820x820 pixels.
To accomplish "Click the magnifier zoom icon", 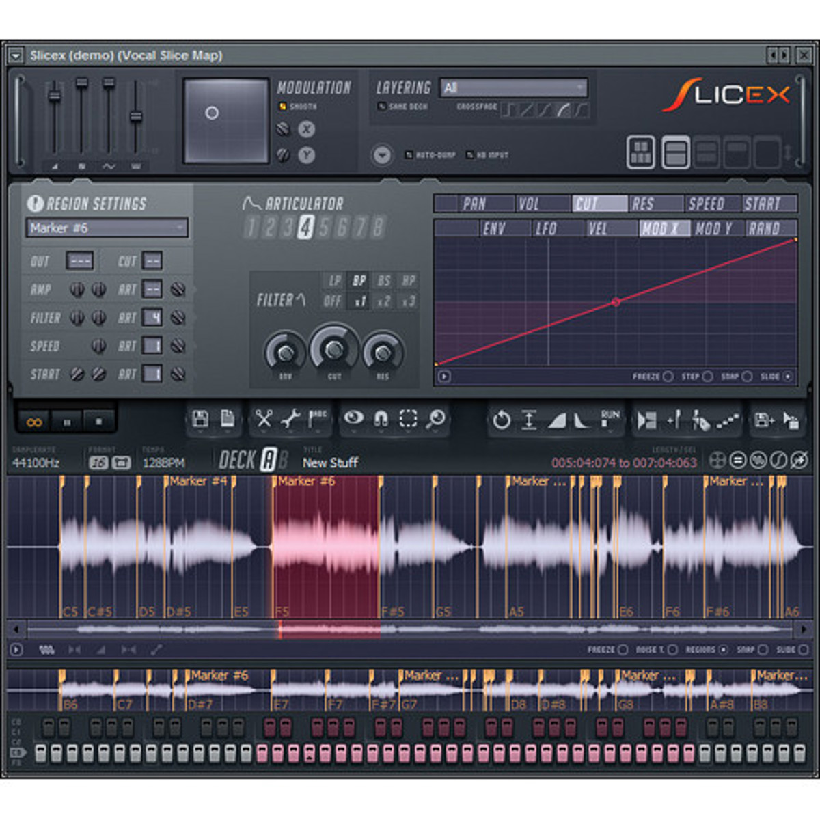I will [x=435, y=419].
